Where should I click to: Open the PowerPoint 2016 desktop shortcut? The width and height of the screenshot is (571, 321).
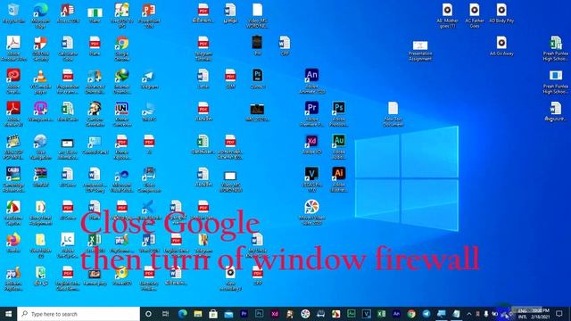click(x=149, y=16)
